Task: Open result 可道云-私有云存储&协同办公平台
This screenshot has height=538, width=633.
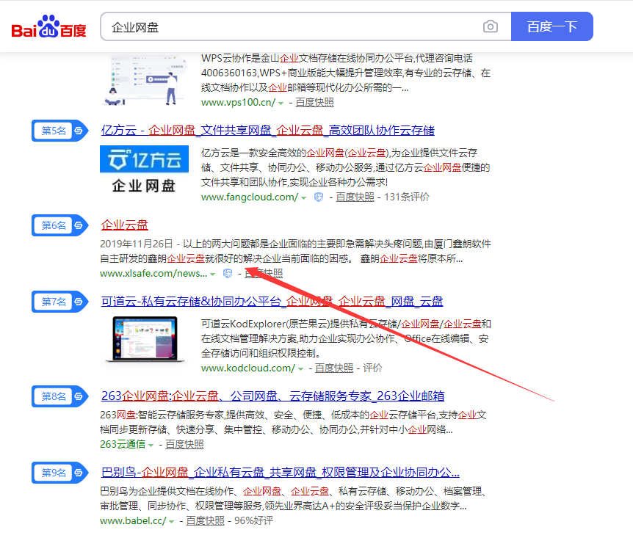Action: click(x=272, y=301)
